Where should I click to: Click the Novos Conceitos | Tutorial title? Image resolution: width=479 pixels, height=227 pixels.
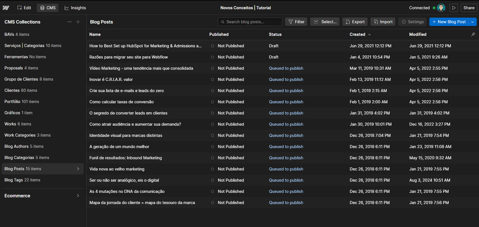pyautogui.click(x=246, y=8)
